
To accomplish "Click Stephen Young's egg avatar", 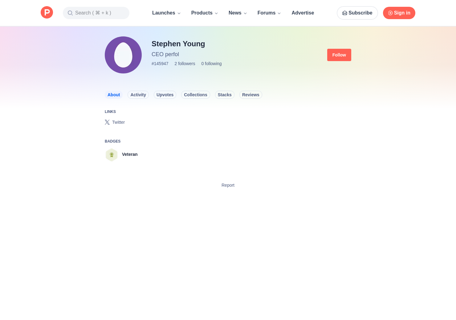I will click(x=123, y=55).
